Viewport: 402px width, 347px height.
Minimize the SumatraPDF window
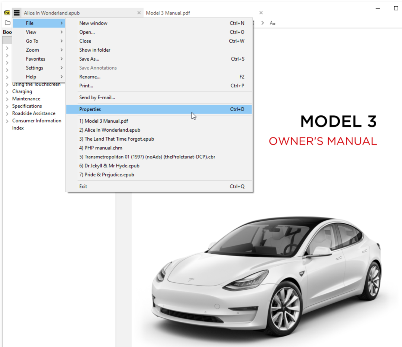378,8
